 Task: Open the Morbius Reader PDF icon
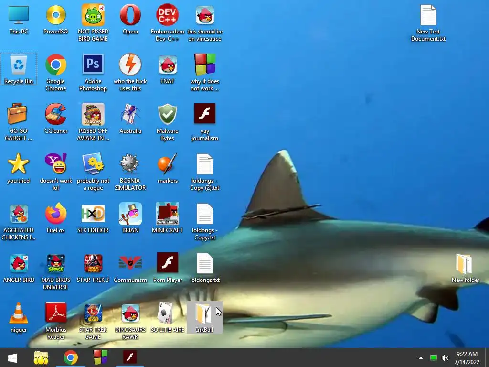click(x=55, y=321)
